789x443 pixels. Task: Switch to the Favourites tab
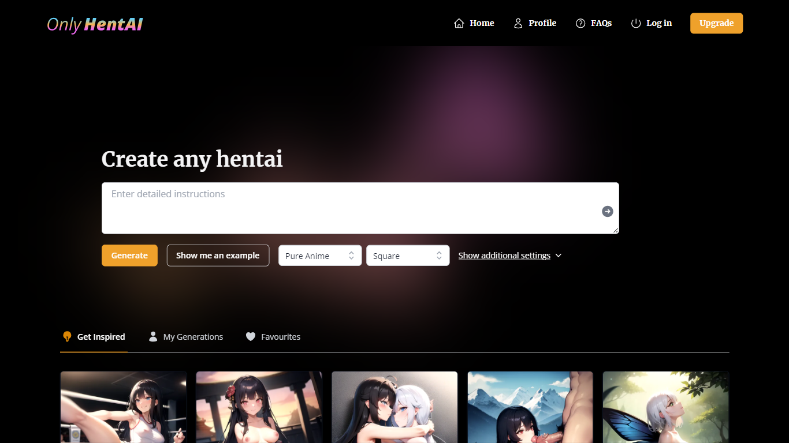pos(280,337)
